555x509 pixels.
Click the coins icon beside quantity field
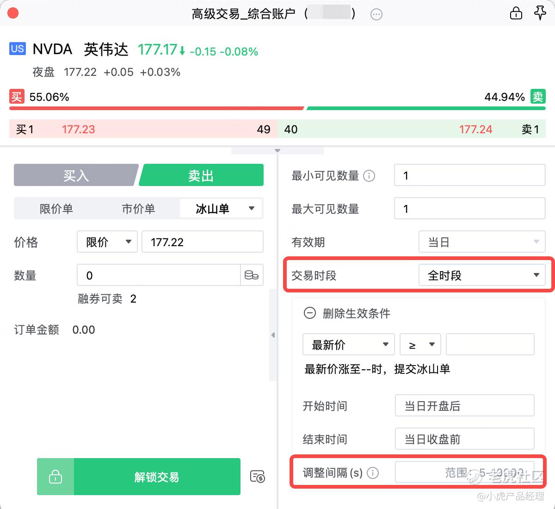point(252,275)
